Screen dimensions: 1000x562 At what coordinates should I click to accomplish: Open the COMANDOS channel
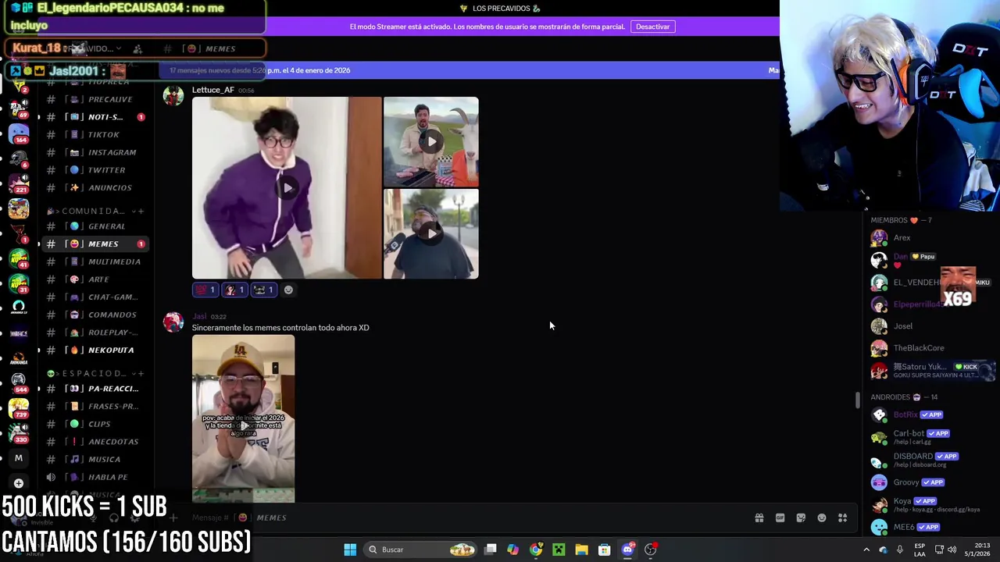(x=95, y=315)
